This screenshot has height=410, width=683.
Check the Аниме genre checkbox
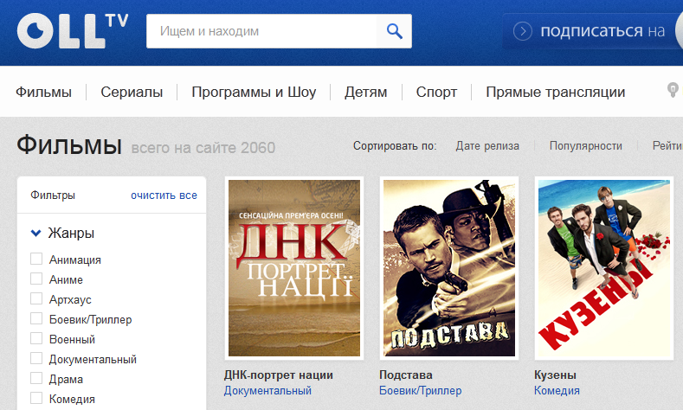click(x=36, y=279)
